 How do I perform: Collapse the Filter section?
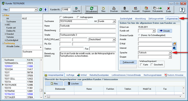(x=3, y=15)
